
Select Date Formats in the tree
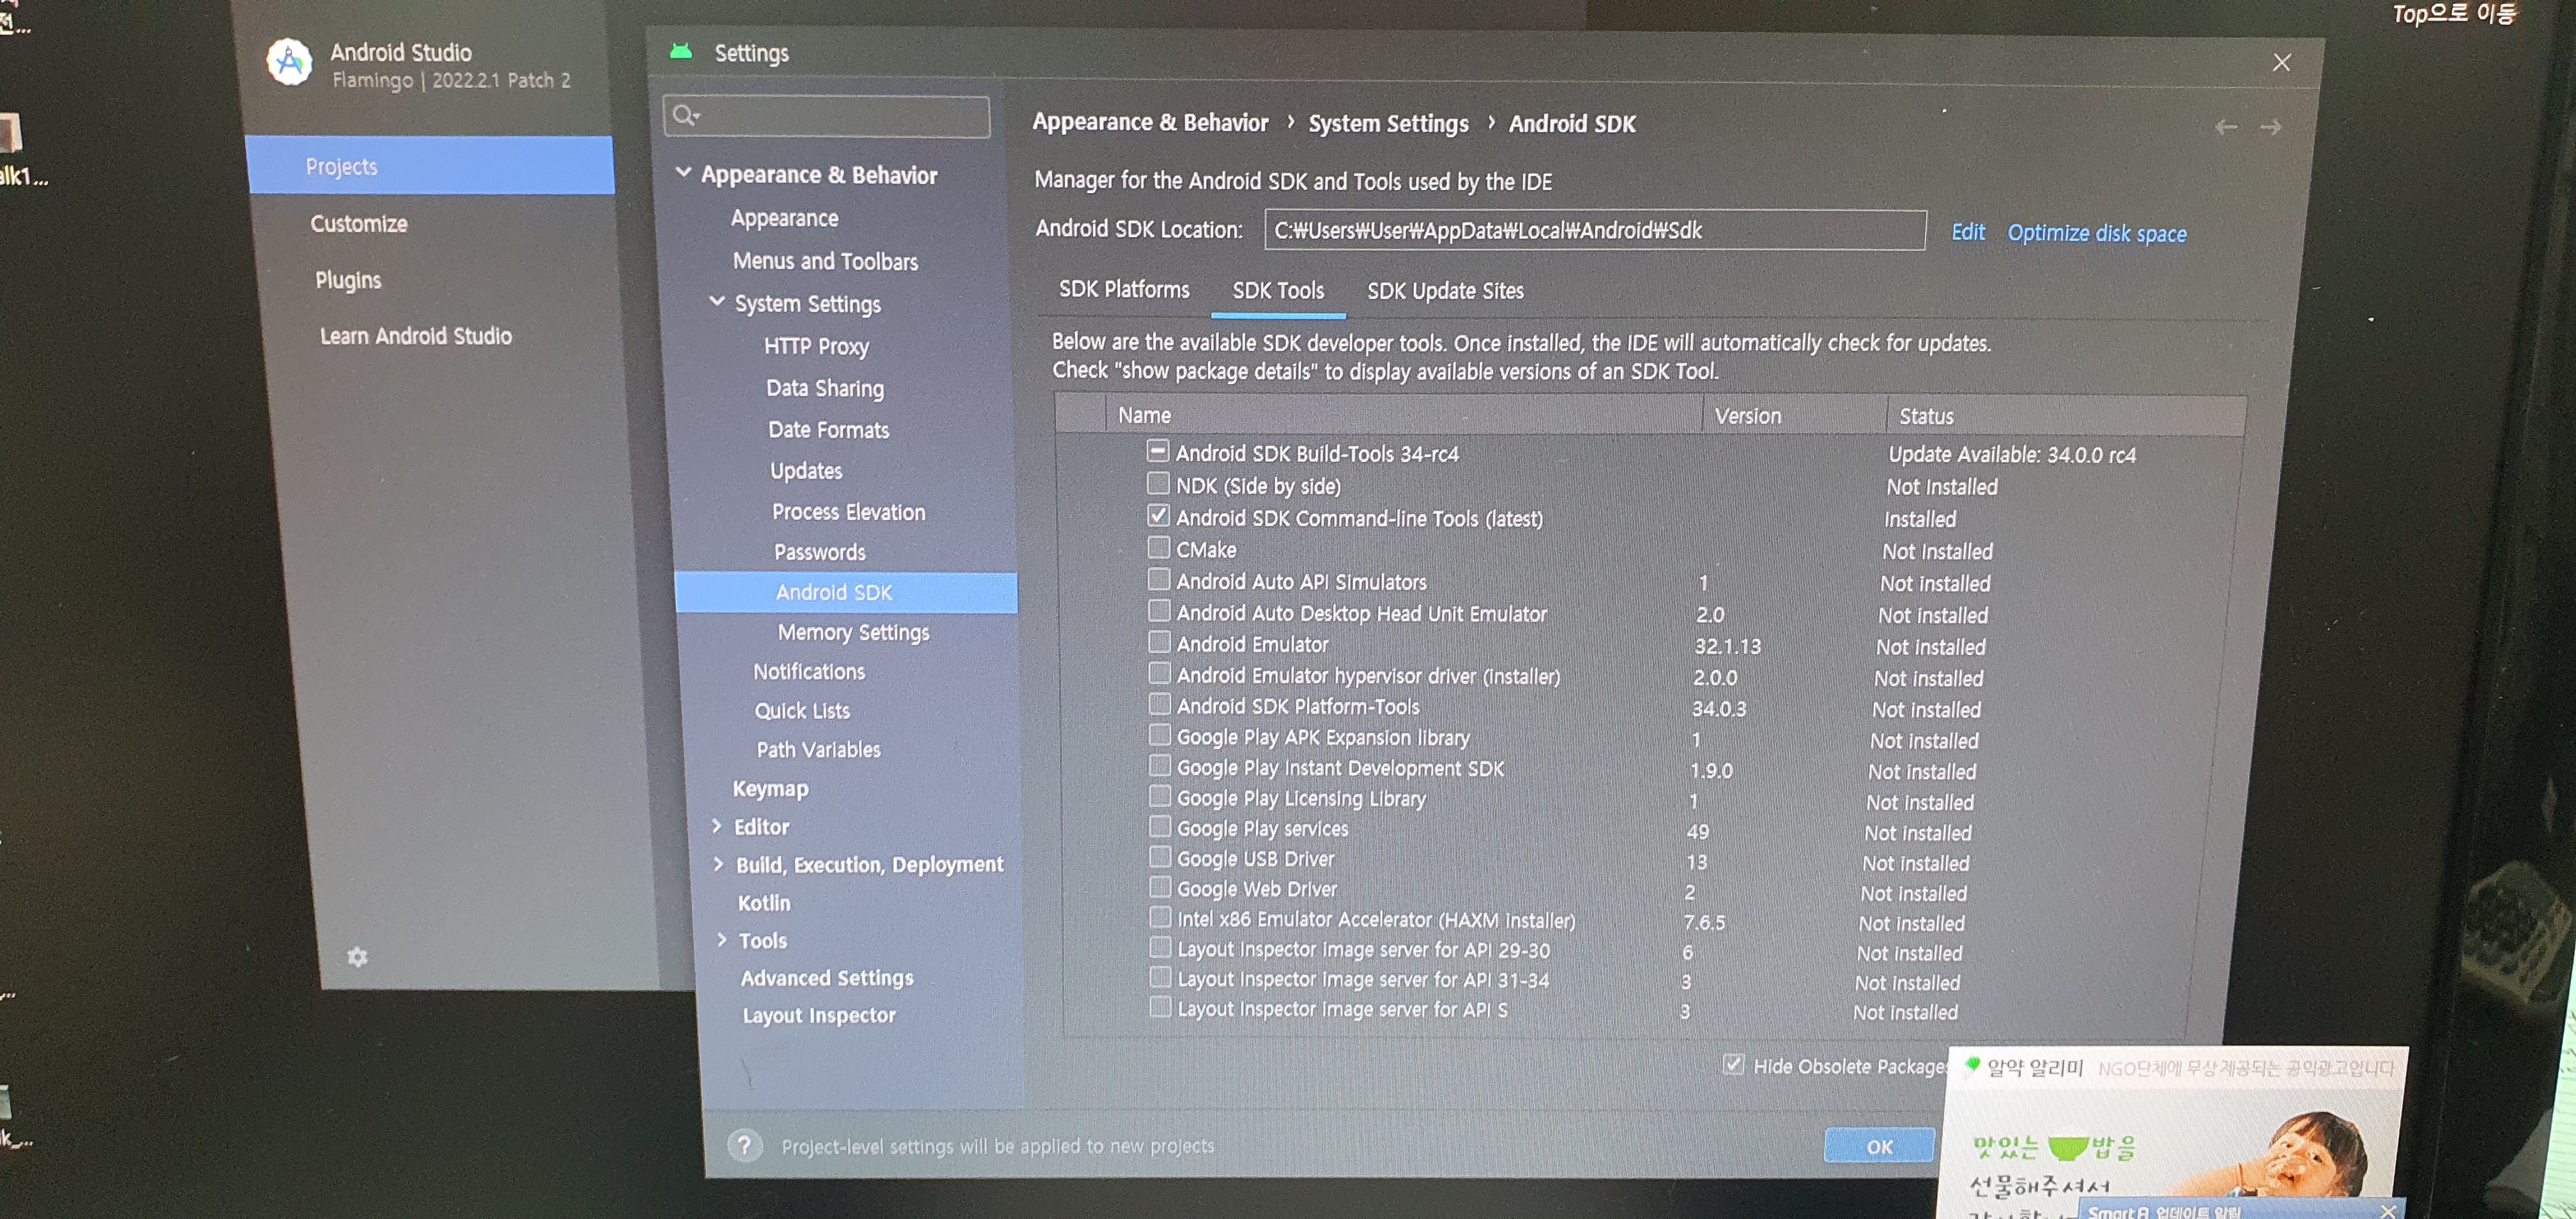coord(828,430)
